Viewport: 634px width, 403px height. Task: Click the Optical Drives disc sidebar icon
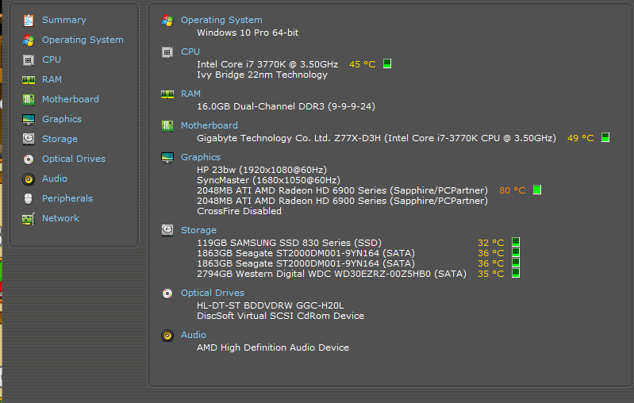[29, 159]
